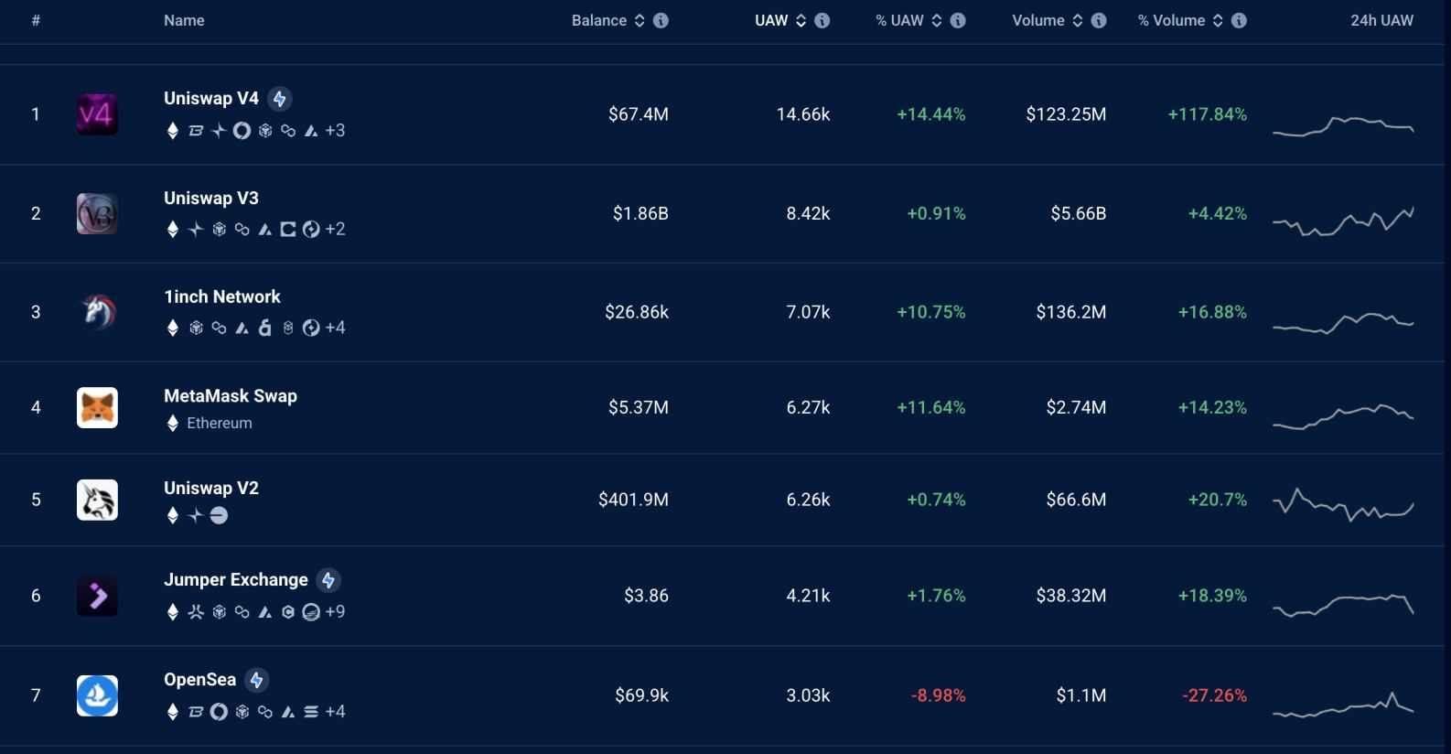Open the 1inch Network unicorn logo
Viewport: 1451px width, 754px height.
[x=97, y=312]
